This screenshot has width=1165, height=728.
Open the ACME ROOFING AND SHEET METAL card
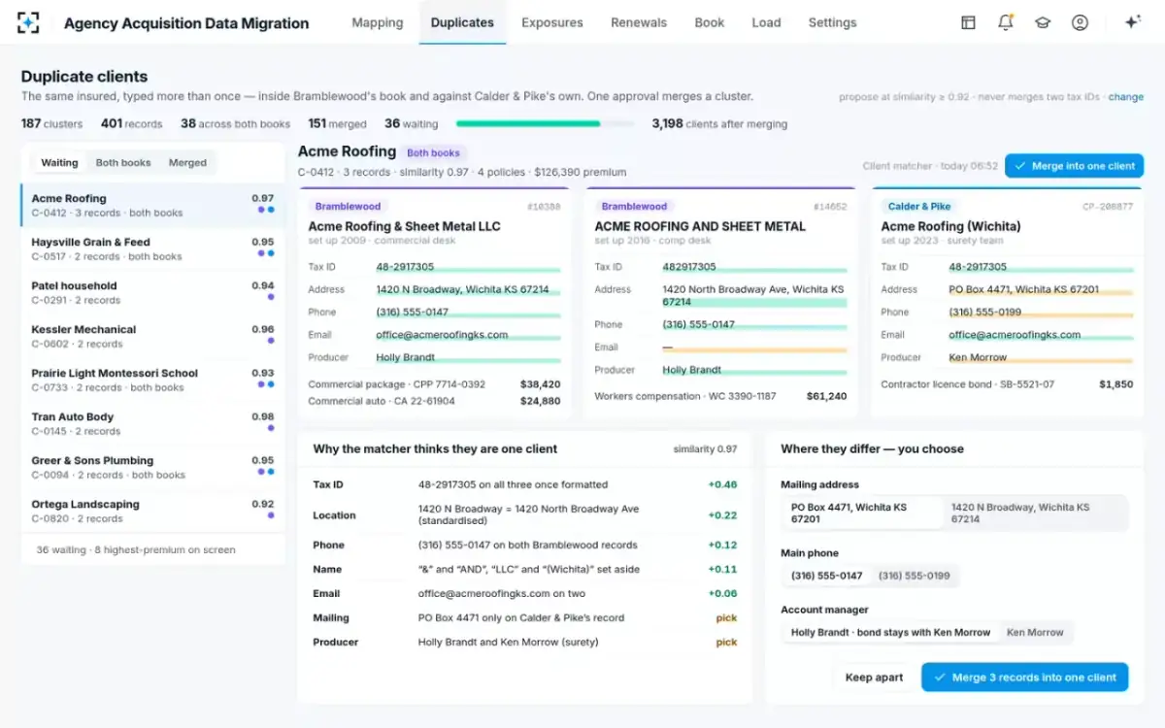(720, 304)
